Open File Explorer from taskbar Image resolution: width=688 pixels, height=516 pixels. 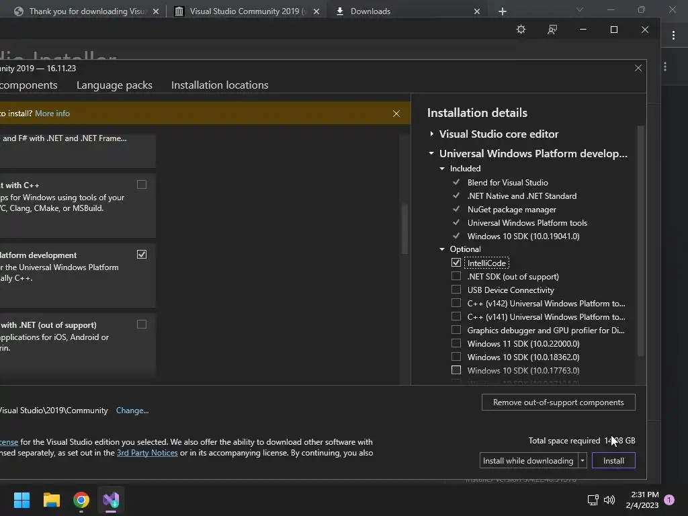coord(51,500)
